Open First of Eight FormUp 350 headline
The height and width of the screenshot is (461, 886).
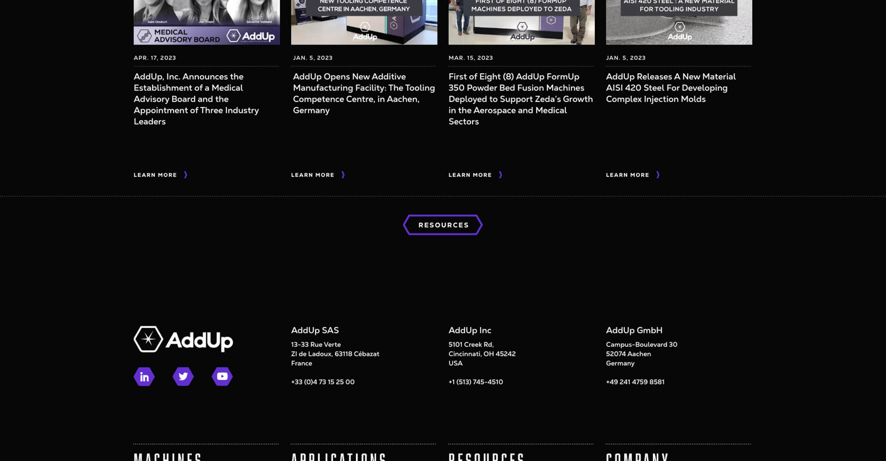click(x=521, y=99)
